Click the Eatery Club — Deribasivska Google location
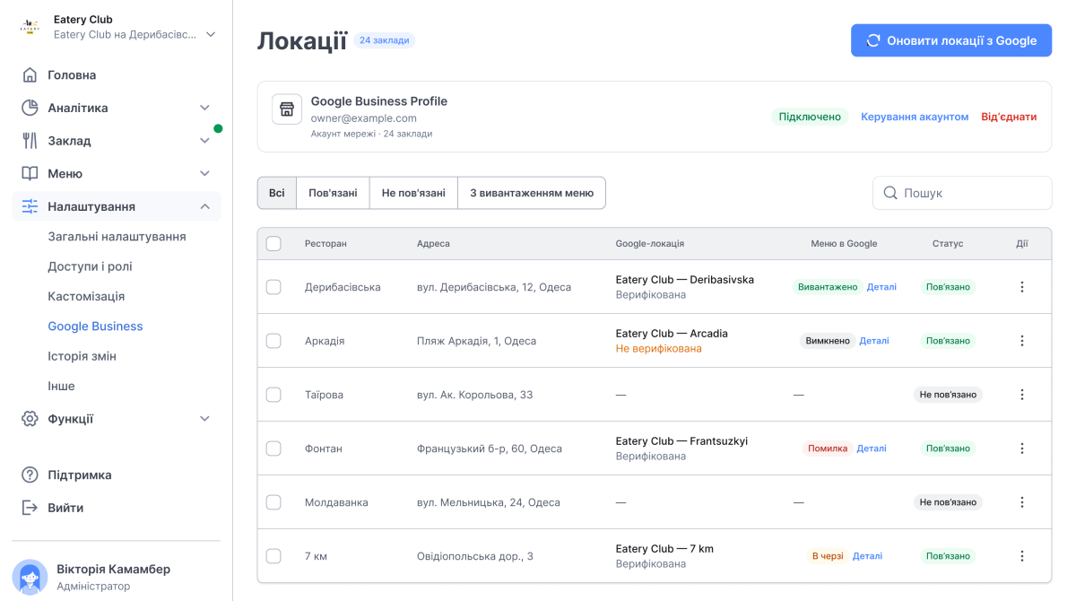 pos(685,280)
